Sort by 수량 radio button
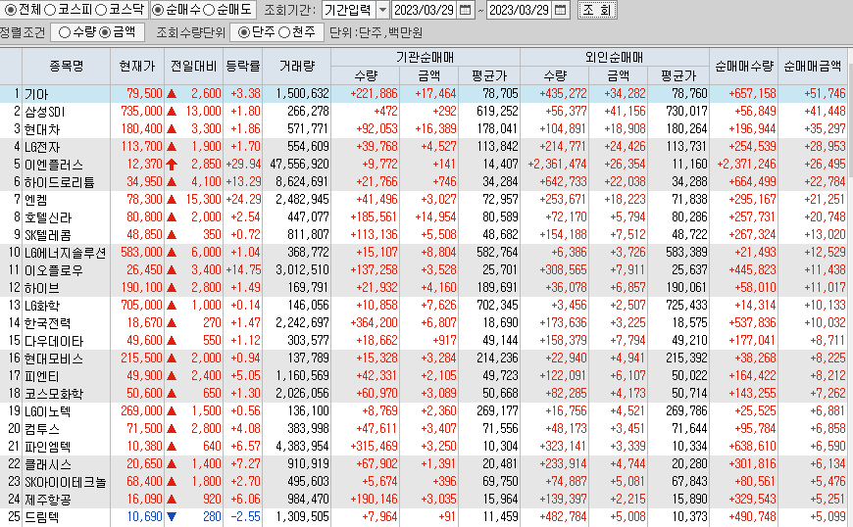 65,32
